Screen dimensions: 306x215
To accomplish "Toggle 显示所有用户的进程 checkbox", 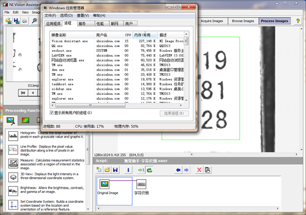I will [52, 112].
